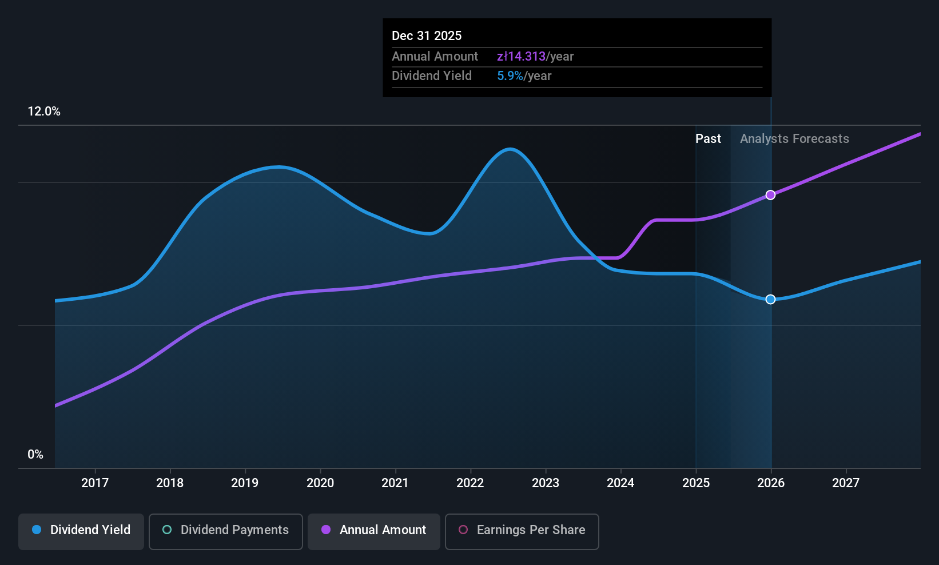Select the 2020 x-axis label
This screenshot has height=565, width=939.
(x=320, y=483)
